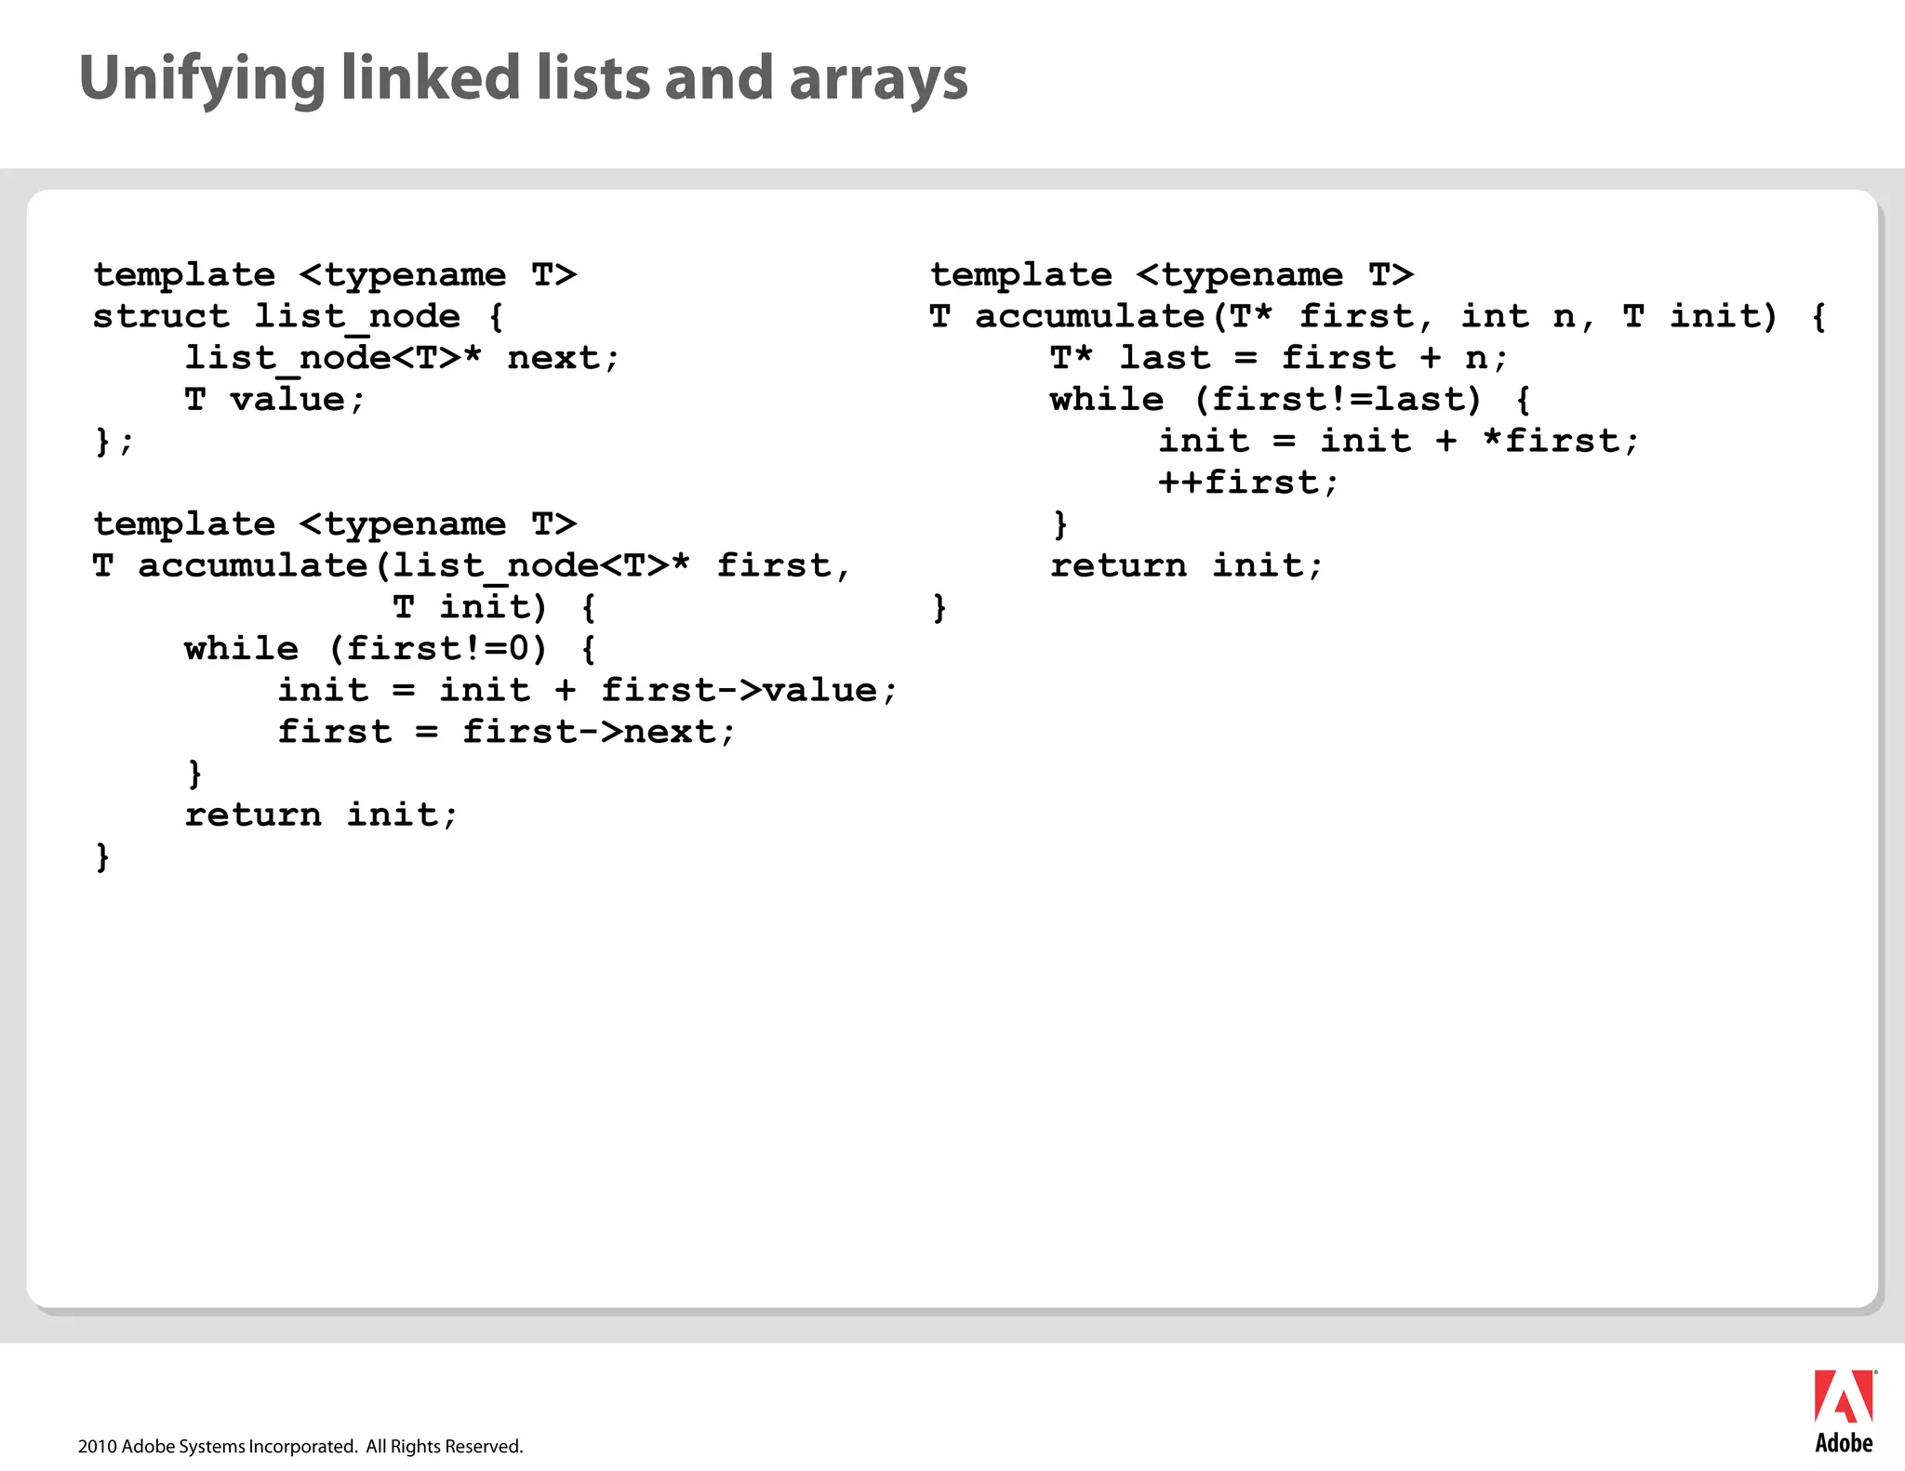Click the line 'init = init + first->value;'
This screenshot has width=1905, height=1471.
588,691
